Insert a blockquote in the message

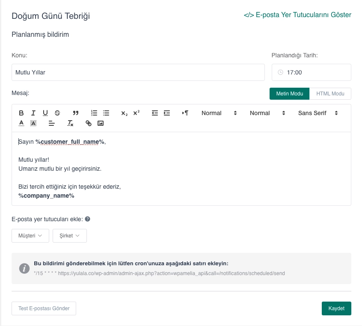tap(76, 113)
